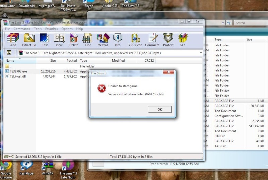
Task: Click the Google Chrome desktop icon
Action: 6,170
